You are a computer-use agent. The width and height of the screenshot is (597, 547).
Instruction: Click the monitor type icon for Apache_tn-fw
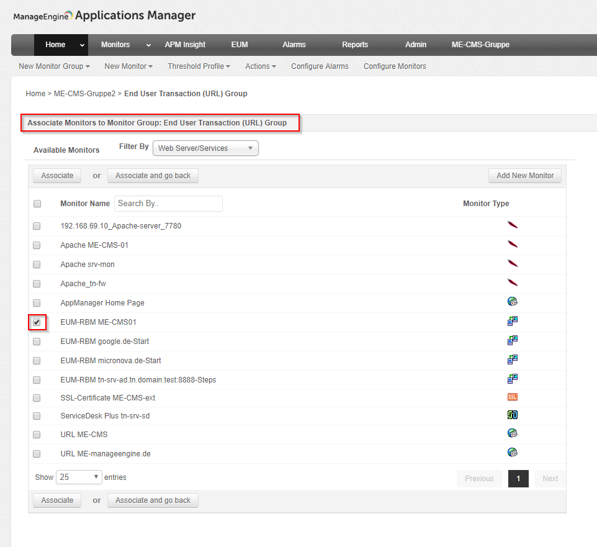[x=513, y=283]
